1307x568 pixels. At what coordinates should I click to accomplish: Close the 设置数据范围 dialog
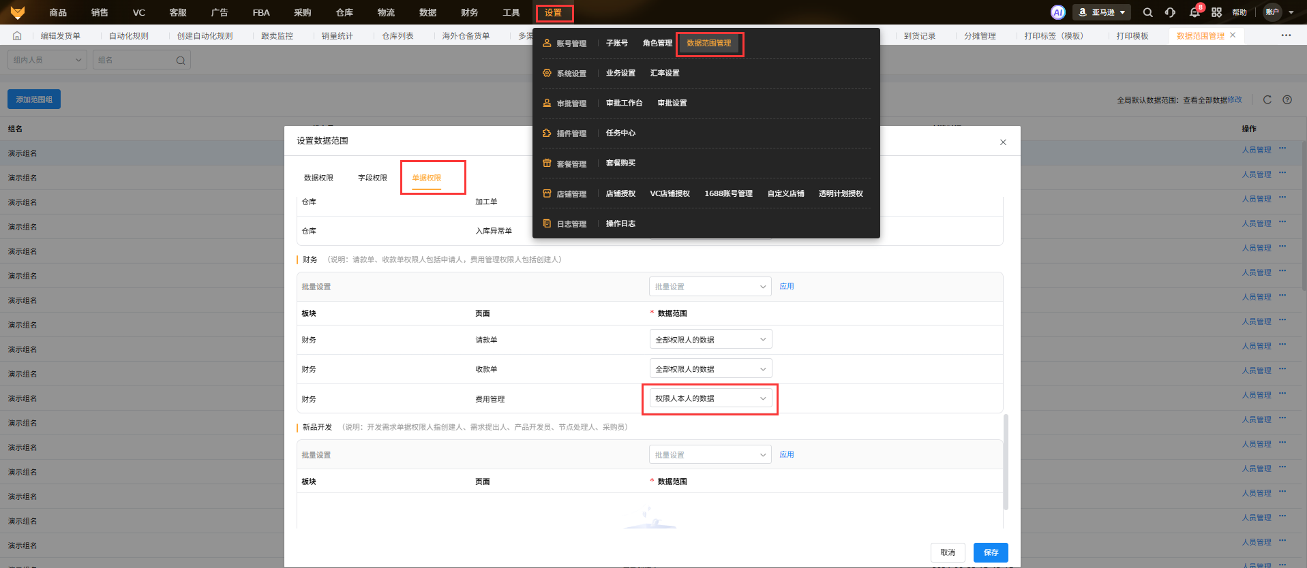(1003, 142)
